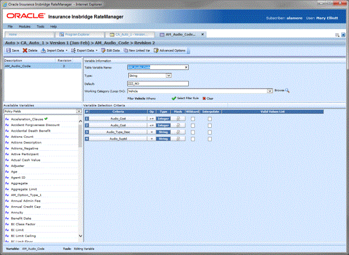Toggle Wildcard checkbox for Audio_Type_Desc

193,132
